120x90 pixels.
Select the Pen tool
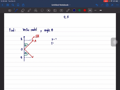(x=16, y=10)
